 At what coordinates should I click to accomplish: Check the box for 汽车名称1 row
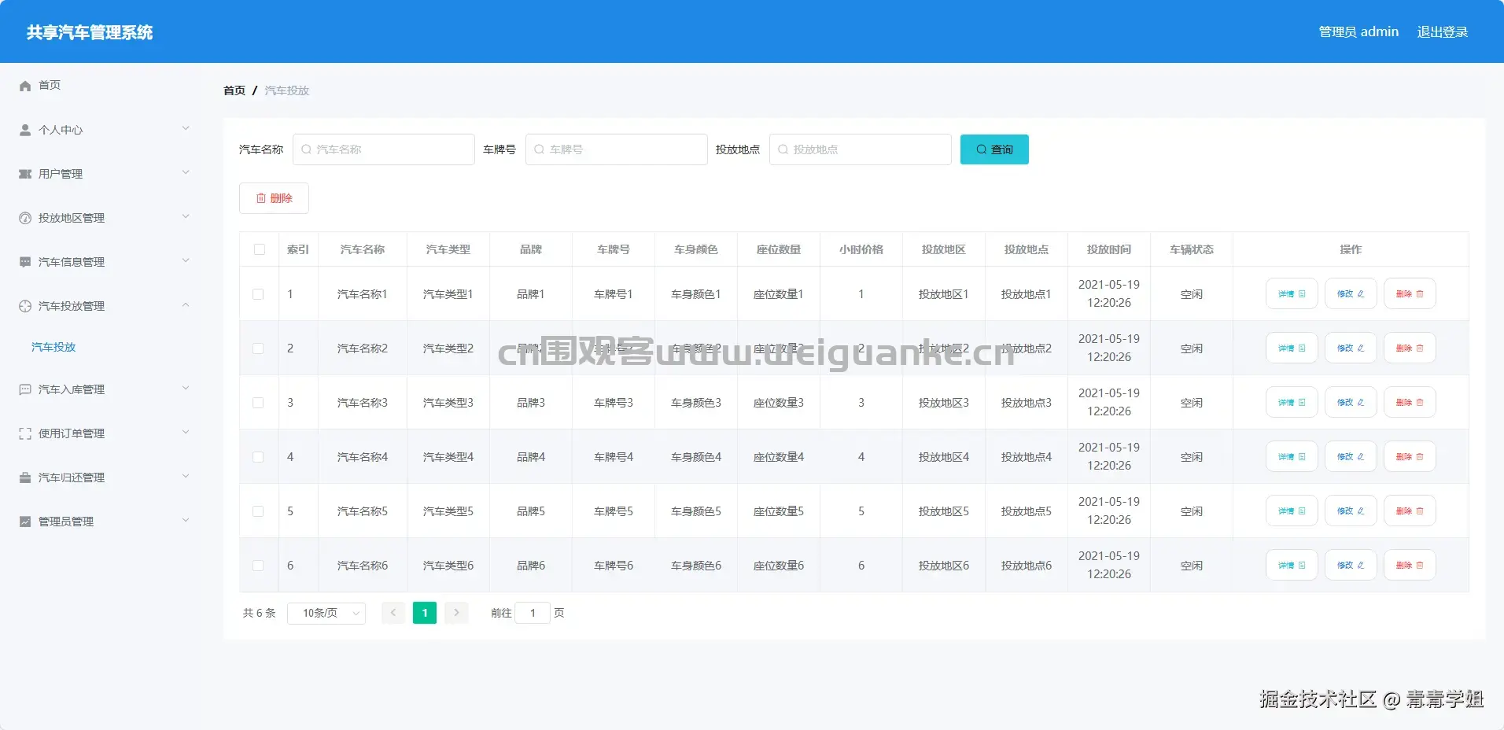(258, 294)
